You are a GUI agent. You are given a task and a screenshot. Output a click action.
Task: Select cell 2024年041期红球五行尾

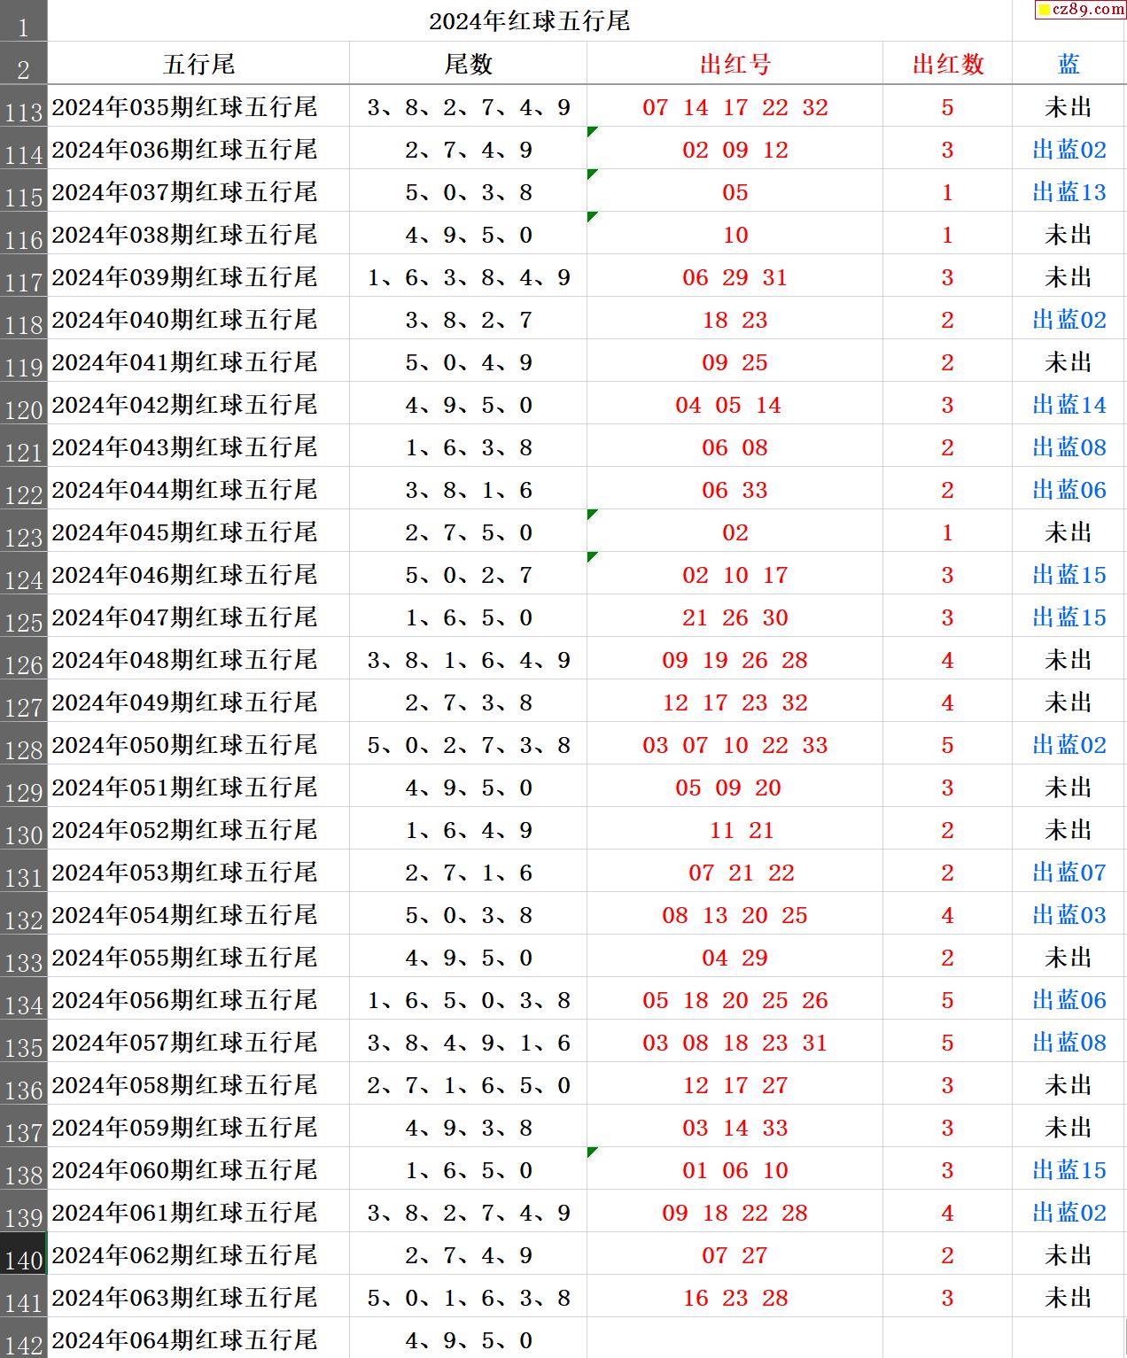click(x=198, y=362)
